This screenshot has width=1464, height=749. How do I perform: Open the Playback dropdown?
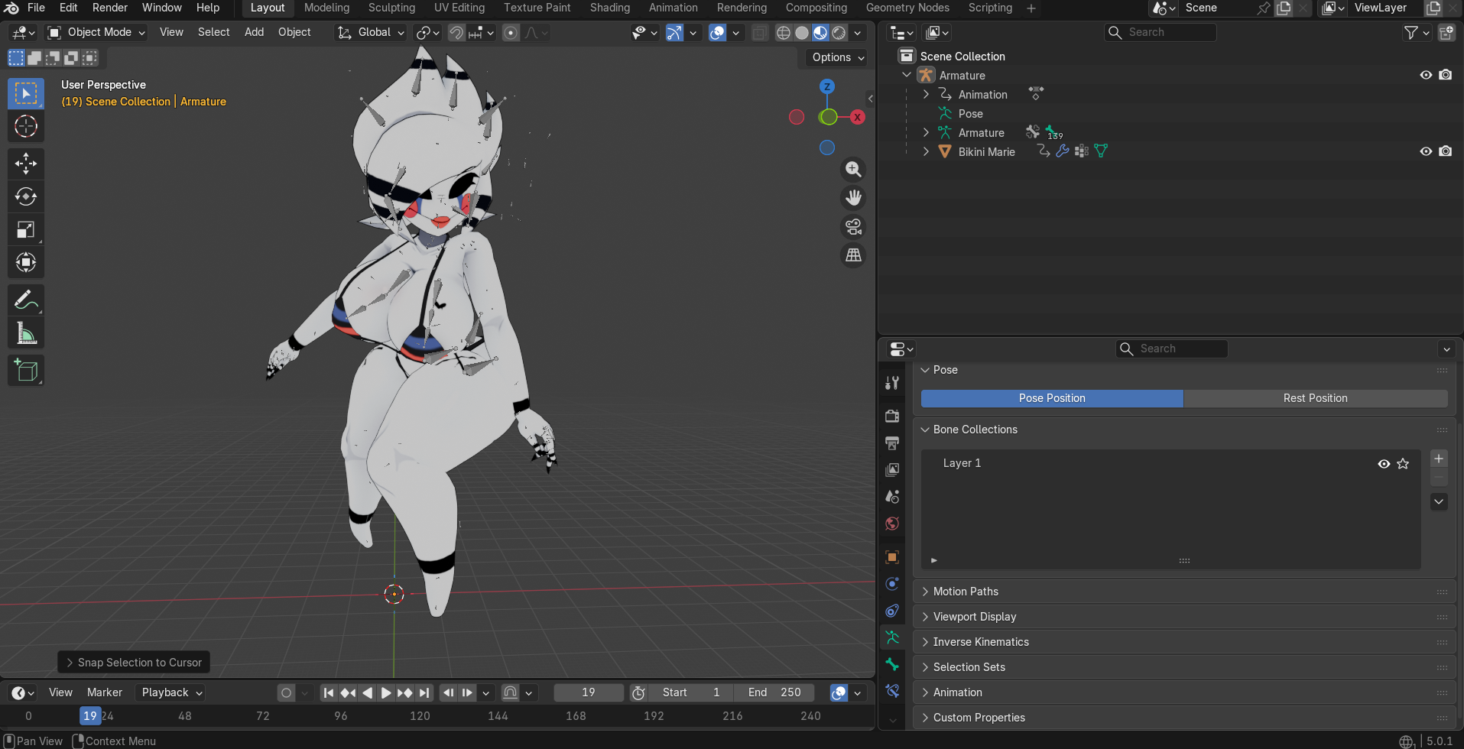tap(171, 692)
